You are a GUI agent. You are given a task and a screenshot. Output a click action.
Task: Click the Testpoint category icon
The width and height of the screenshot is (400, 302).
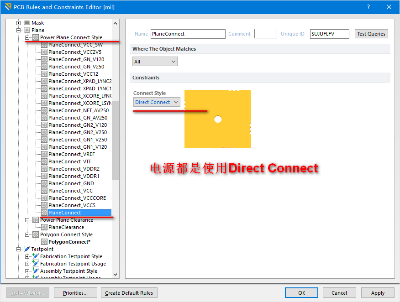(x=27, y=249)
